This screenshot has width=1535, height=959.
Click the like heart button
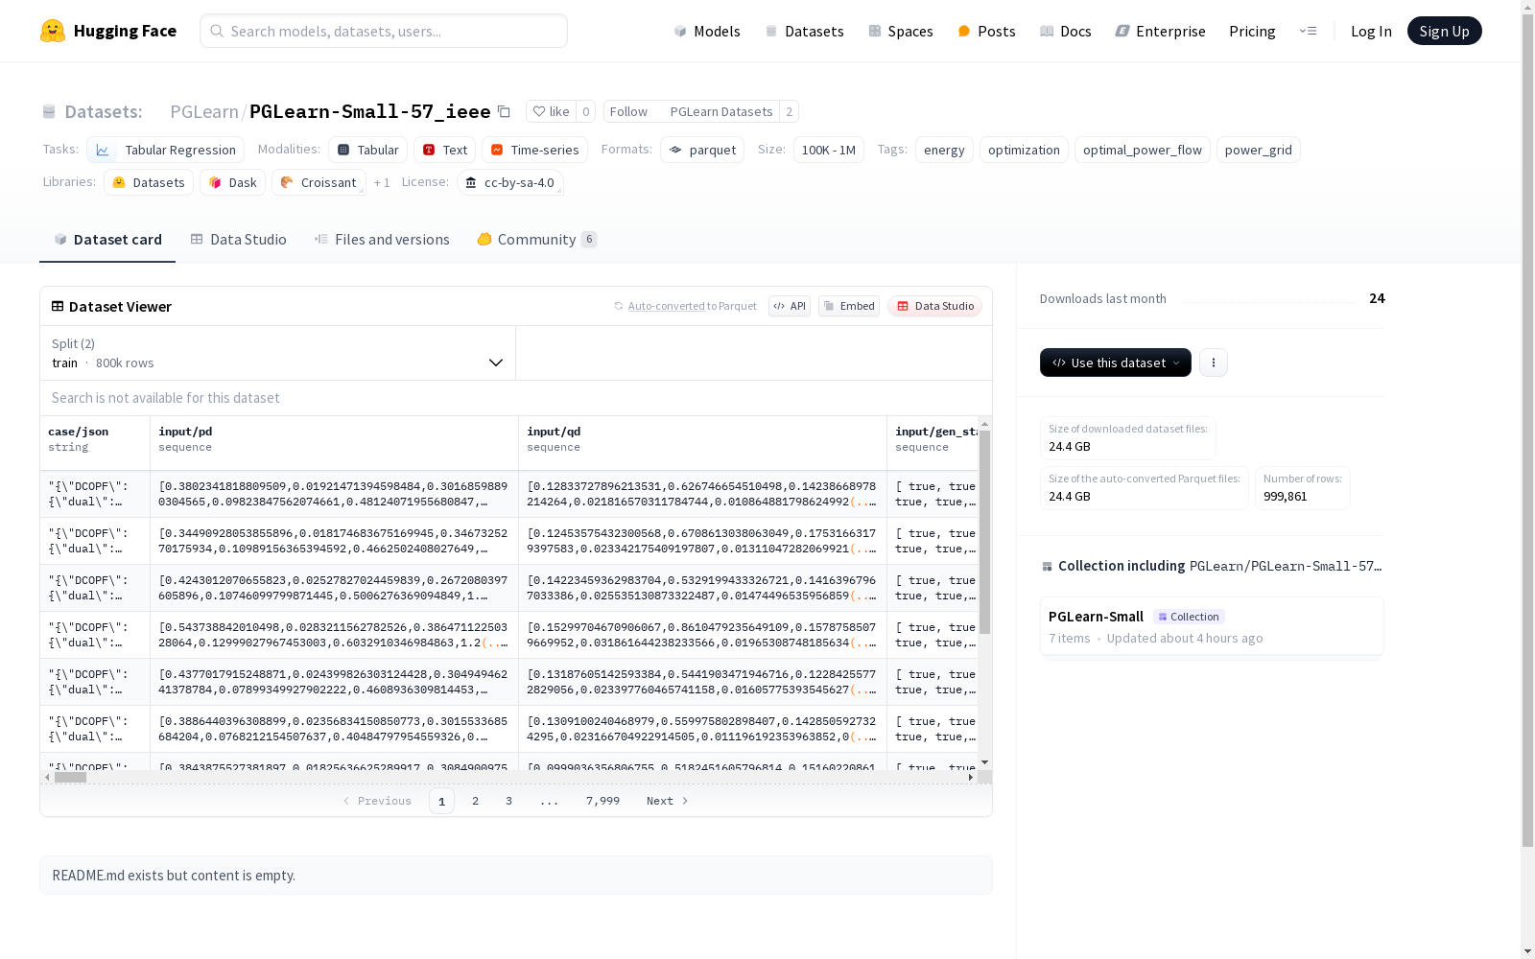click(552, 111)
